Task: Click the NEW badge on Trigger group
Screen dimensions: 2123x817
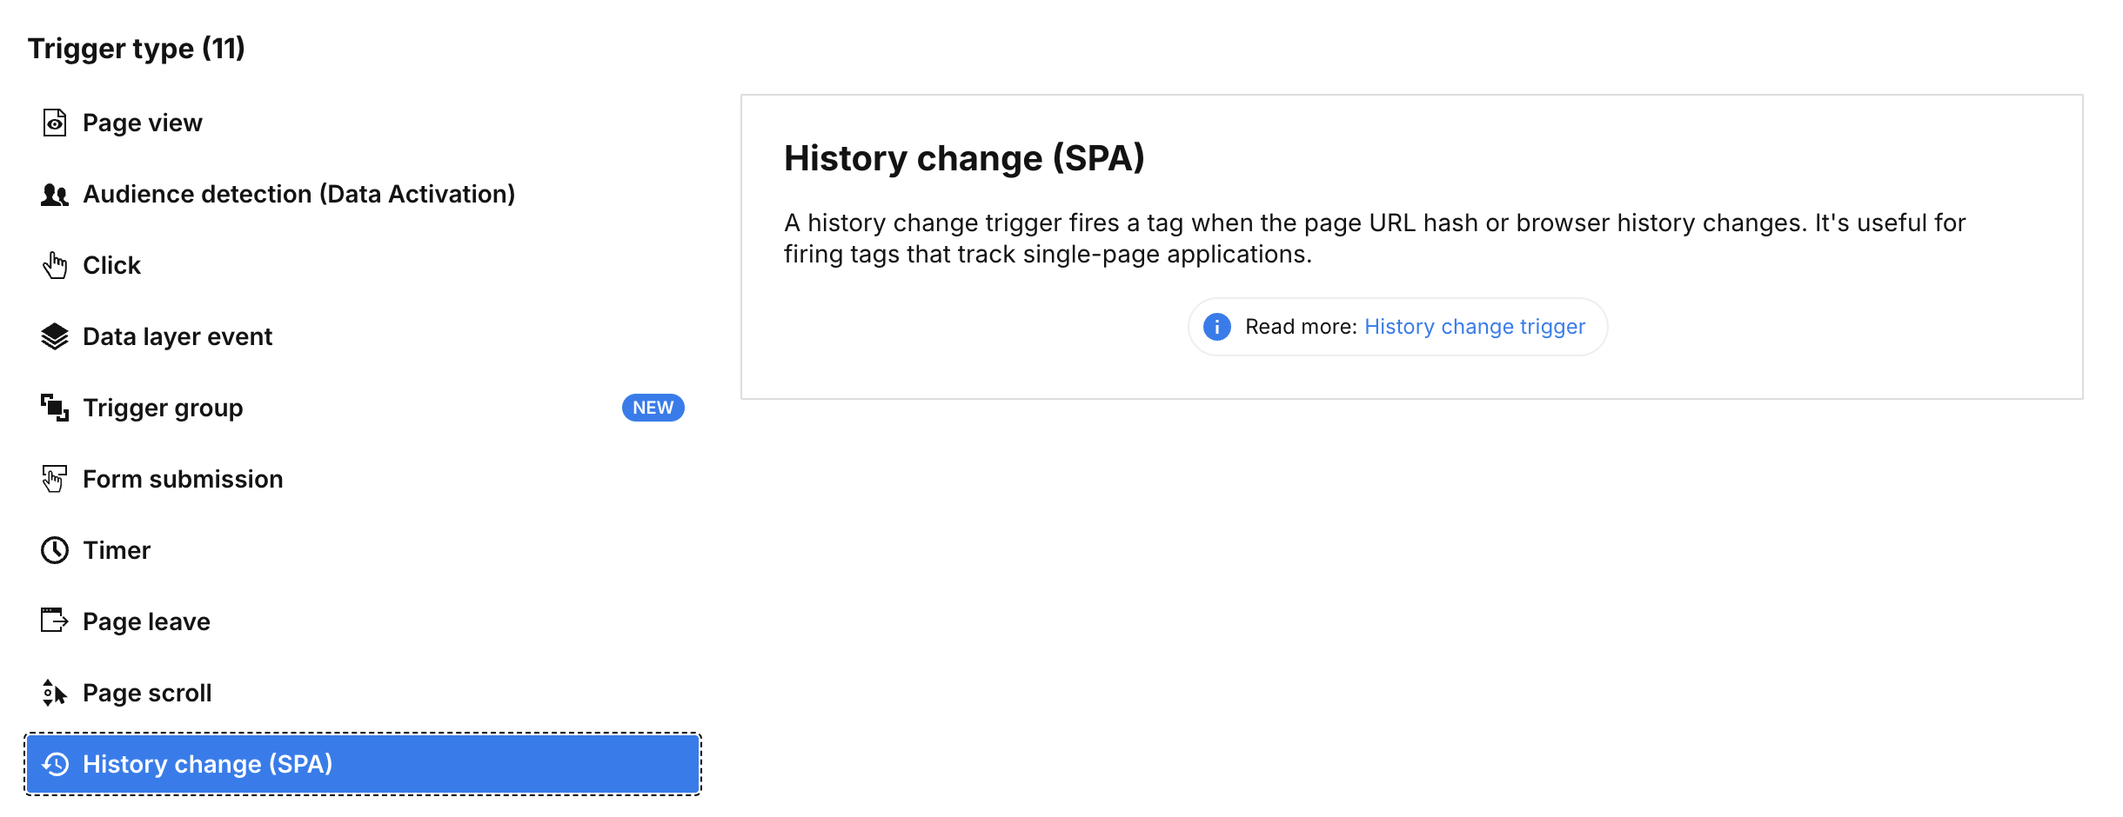Action: 653,408
